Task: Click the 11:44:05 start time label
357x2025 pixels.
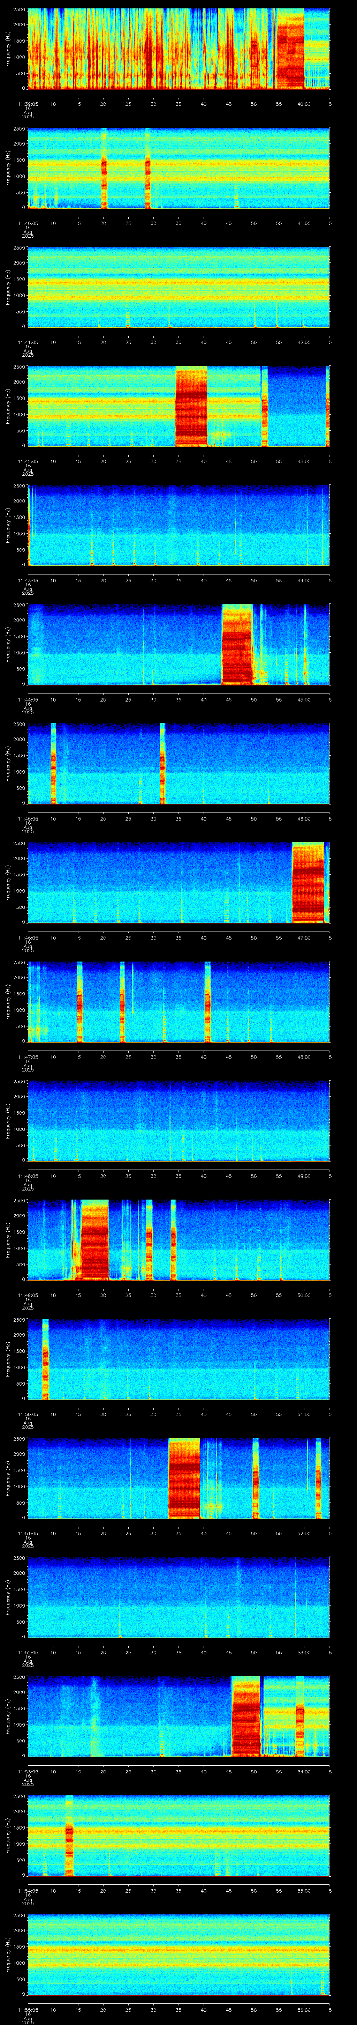Action: [28, 700]
